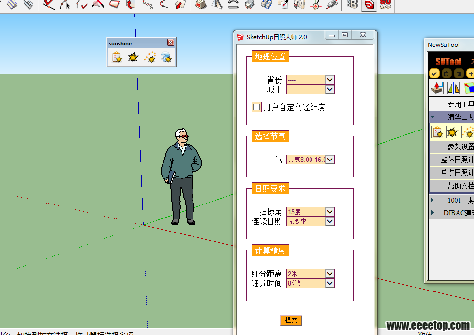
Task: Click the NewSuTool window title
Action: pyautogui.click(x=444, y=44)
